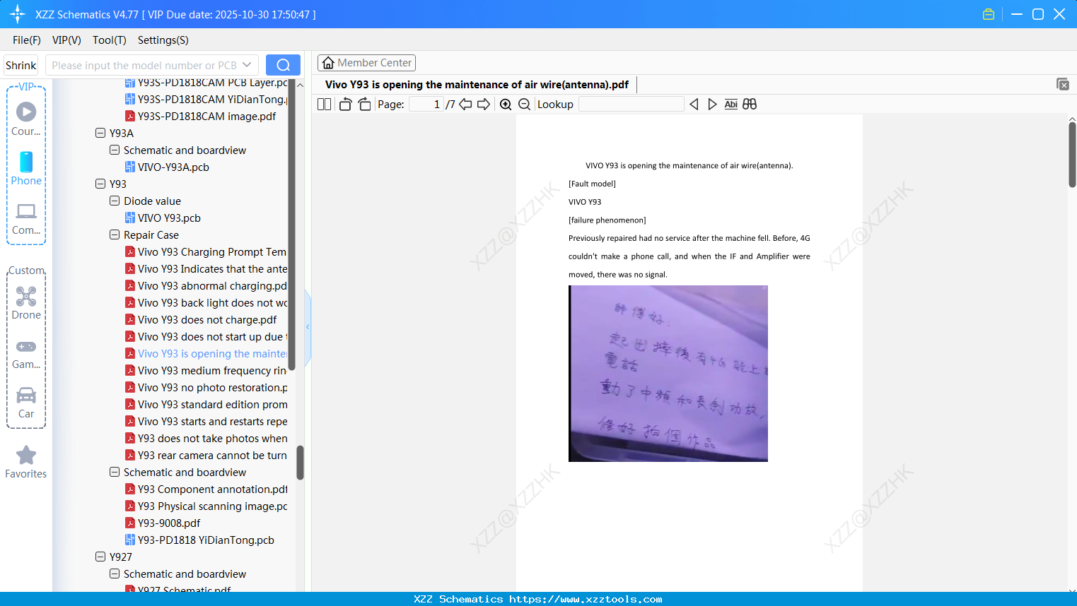1077x606 pixels.
Task: Open the Courses category in sidebar
Action: click(x=26, y=119)
